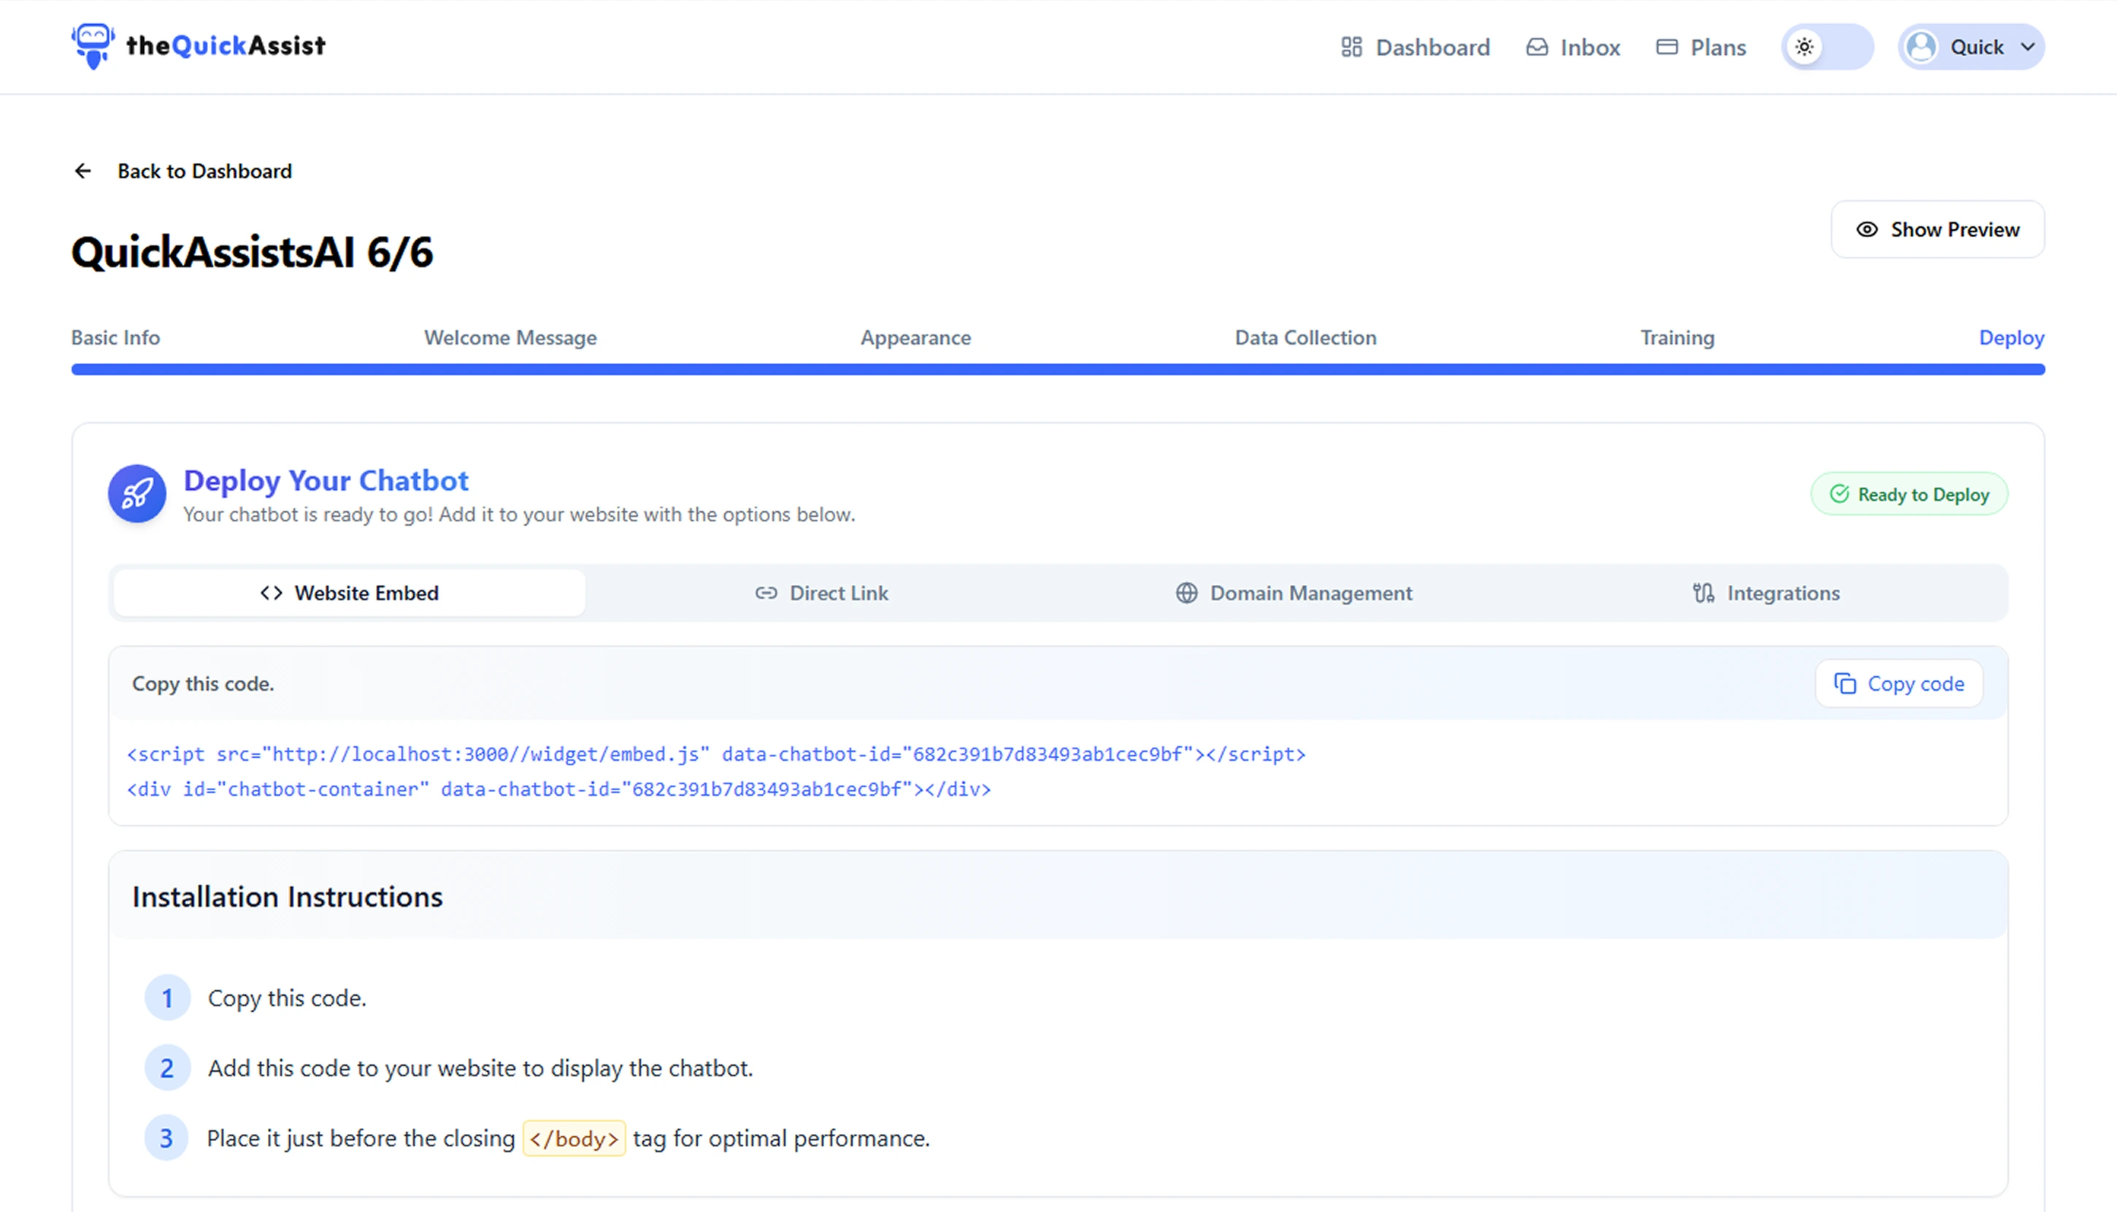Screen dimensions: 2117x1212
Task: Go to the Appearance step
Action: coord(915,338)
